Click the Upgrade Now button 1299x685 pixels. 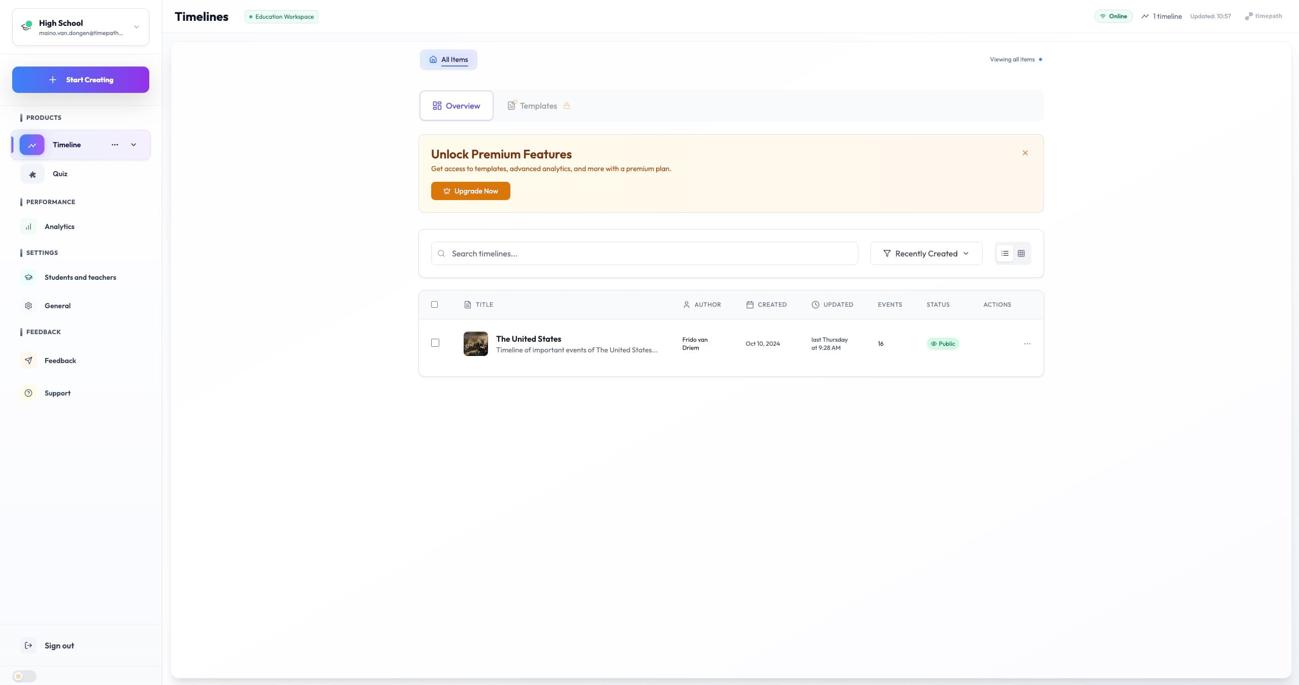tap(471, 191)
